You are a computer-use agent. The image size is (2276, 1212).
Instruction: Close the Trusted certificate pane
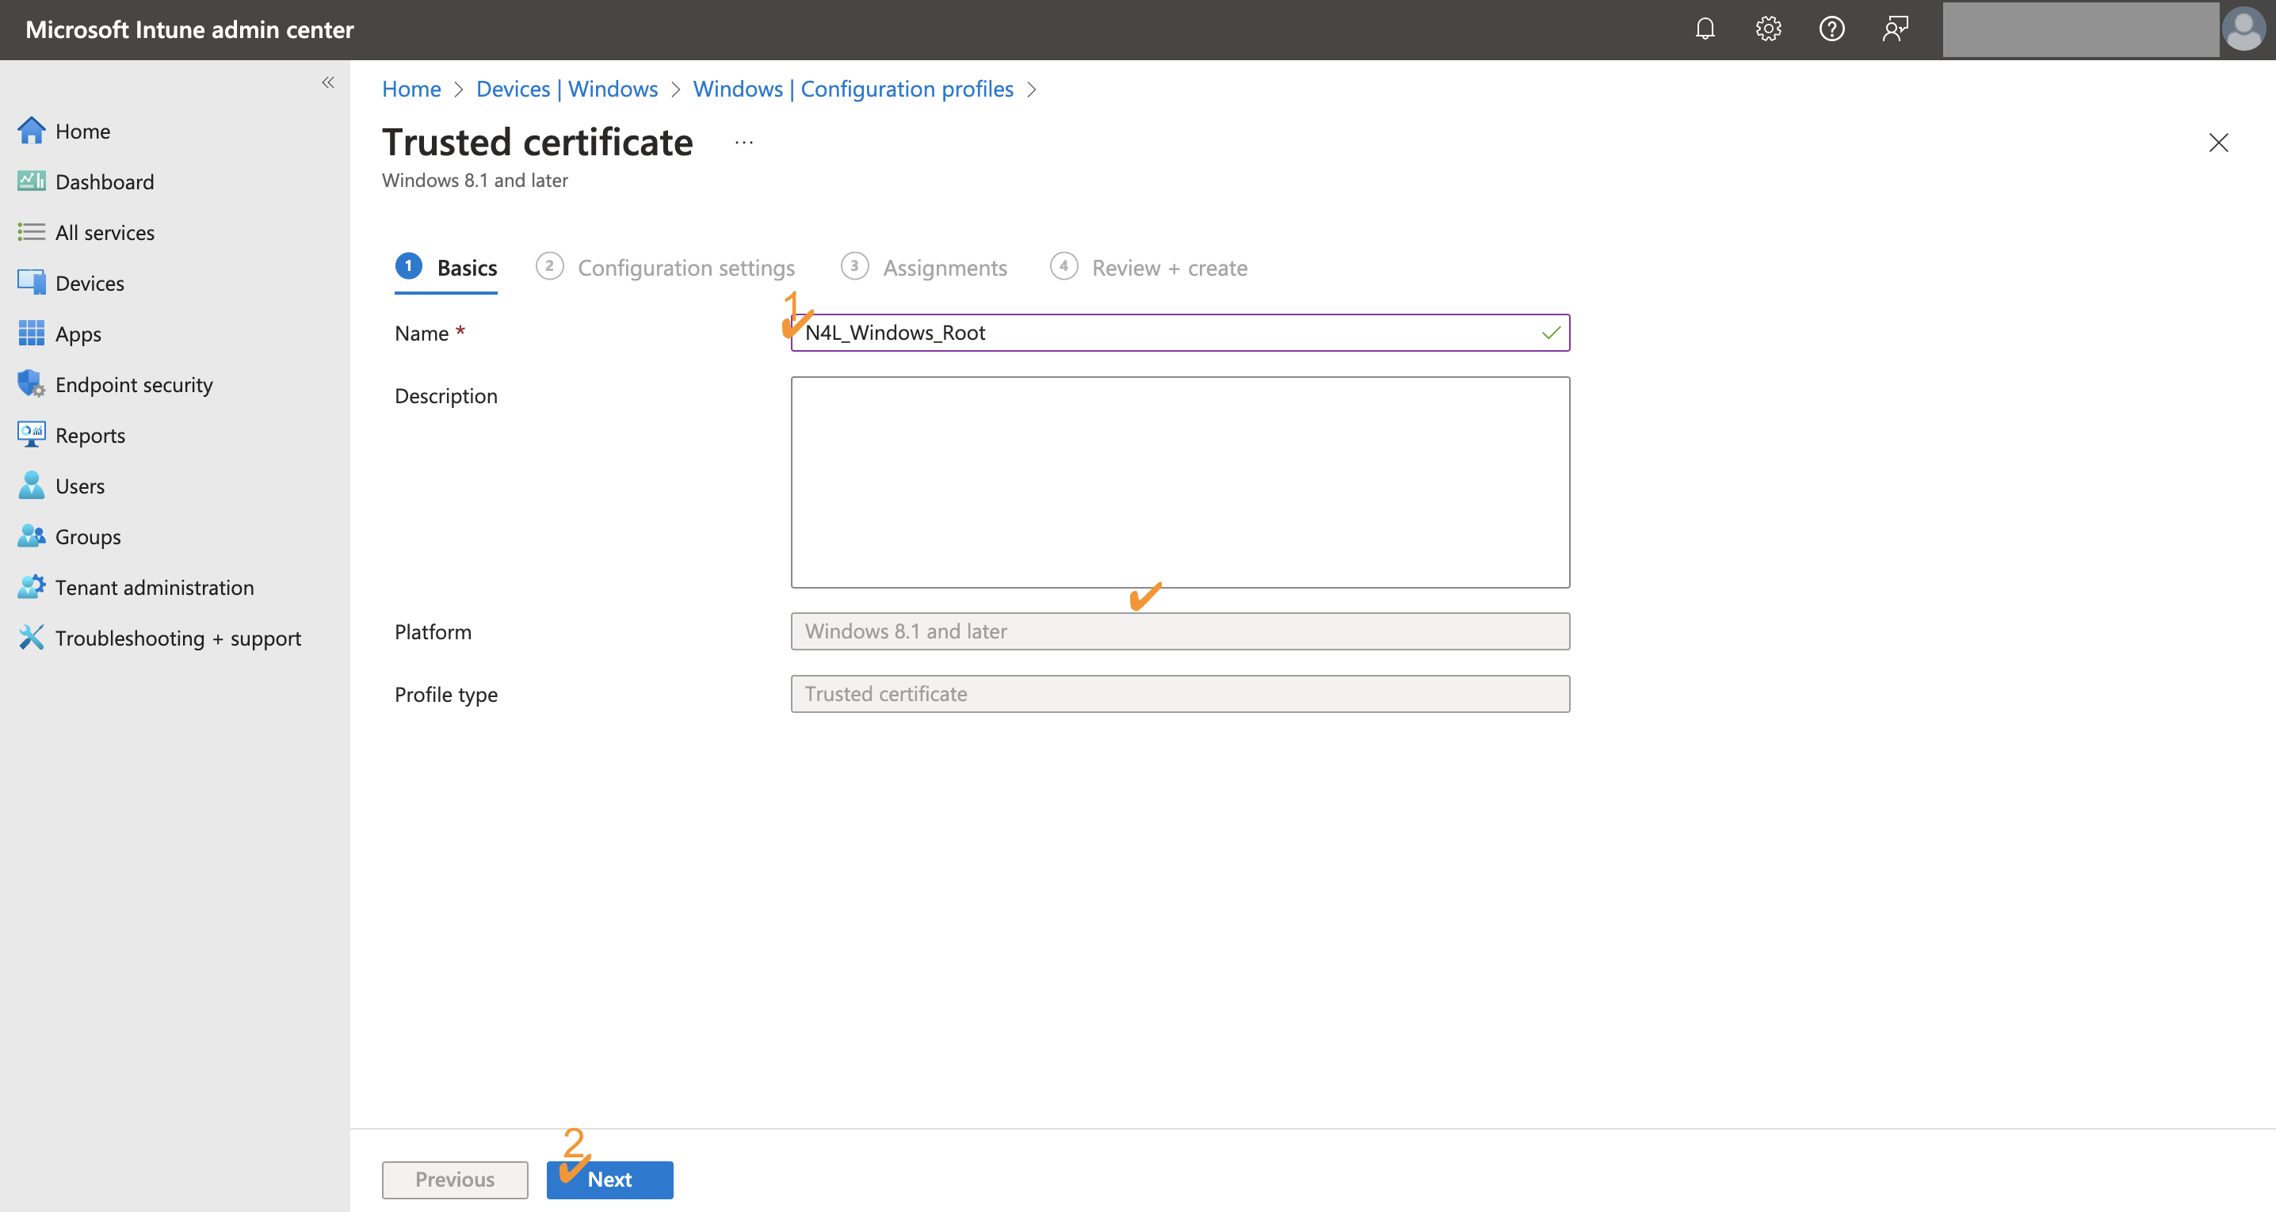click(2219, 143)
